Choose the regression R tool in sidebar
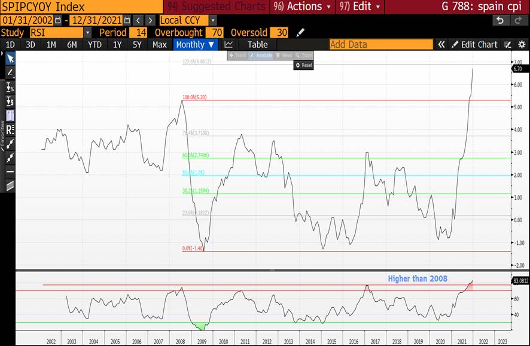This screenshot has width=530, height=346. pyautogui.click(x=10, y=130)
